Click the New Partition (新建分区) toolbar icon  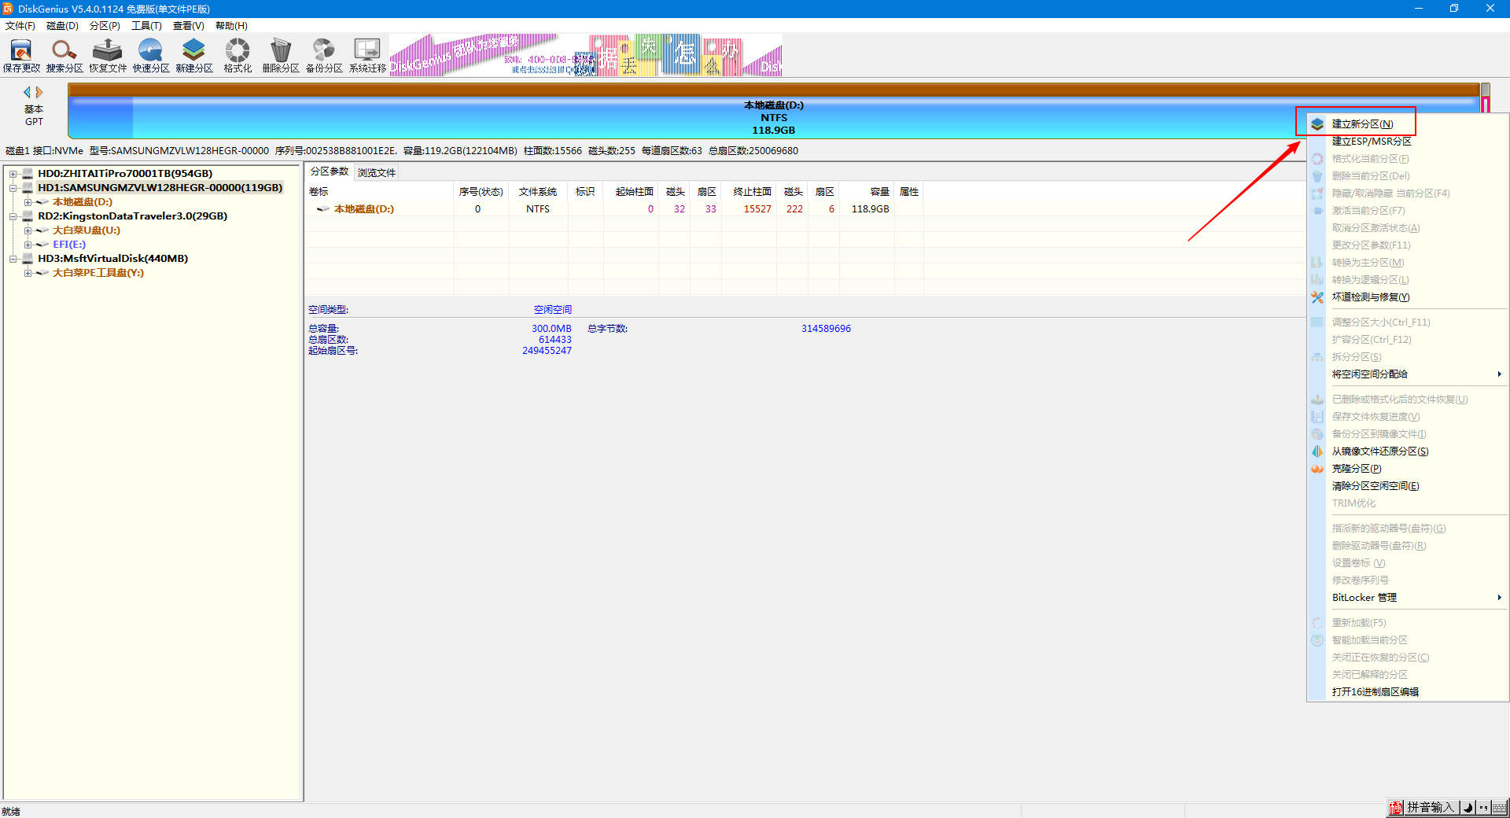[x=194, y=55]
